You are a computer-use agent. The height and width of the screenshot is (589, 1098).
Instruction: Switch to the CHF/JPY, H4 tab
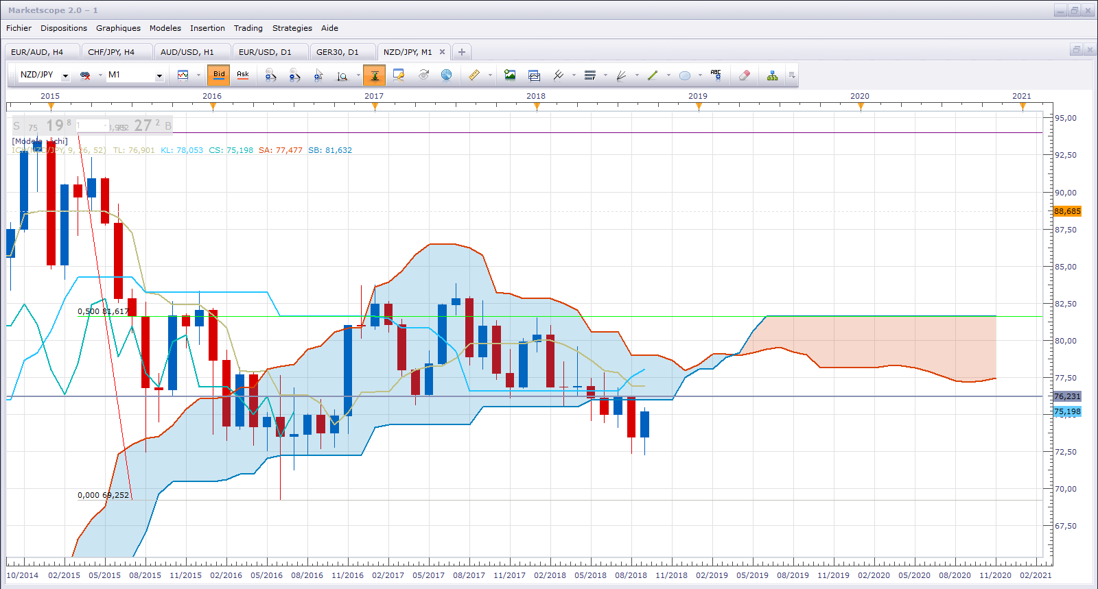click(x=117, y=52)
